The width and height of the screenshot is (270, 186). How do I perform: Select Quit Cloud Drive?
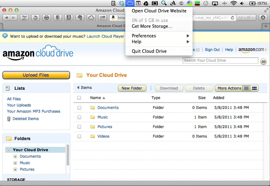coord(159,51)
